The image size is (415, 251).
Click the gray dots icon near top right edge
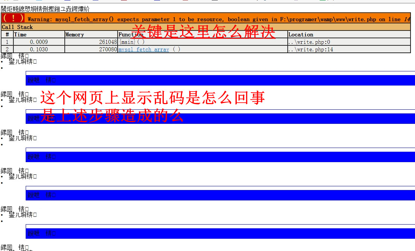click(296, 1)
